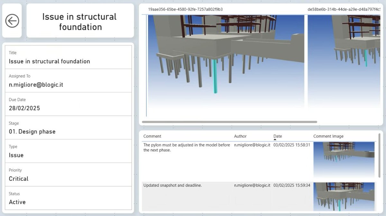Click the Comment Image column header

point(328,136)
